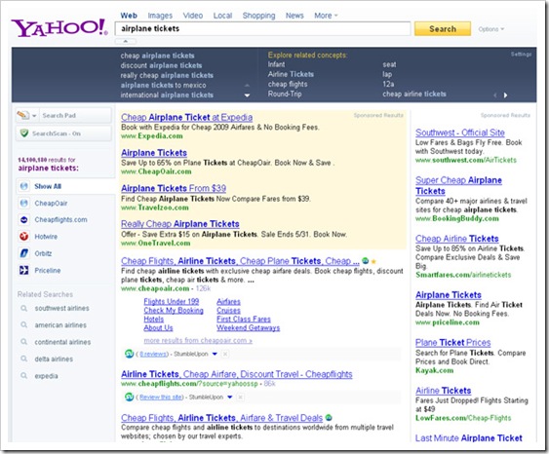This screenshot has height=454, width=549.
Task: Click the Priceline site icon
Action: [x=23, y=270]
